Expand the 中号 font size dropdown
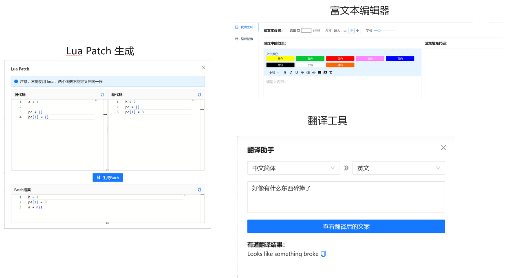 [274, 73]
